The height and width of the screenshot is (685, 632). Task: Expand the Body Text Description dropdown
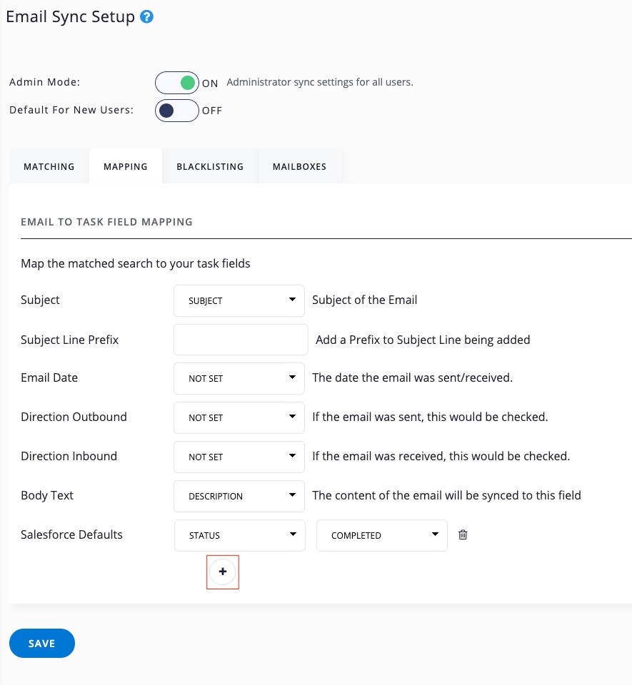239,496
